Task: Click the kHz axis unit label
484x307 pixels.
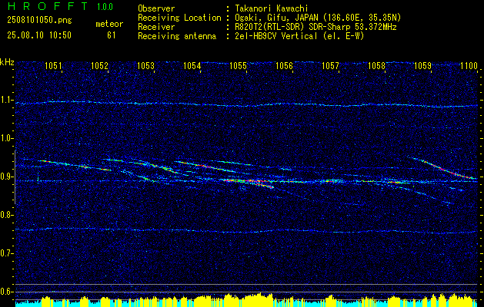Action: pyautogui.click(x=7, y=62)
